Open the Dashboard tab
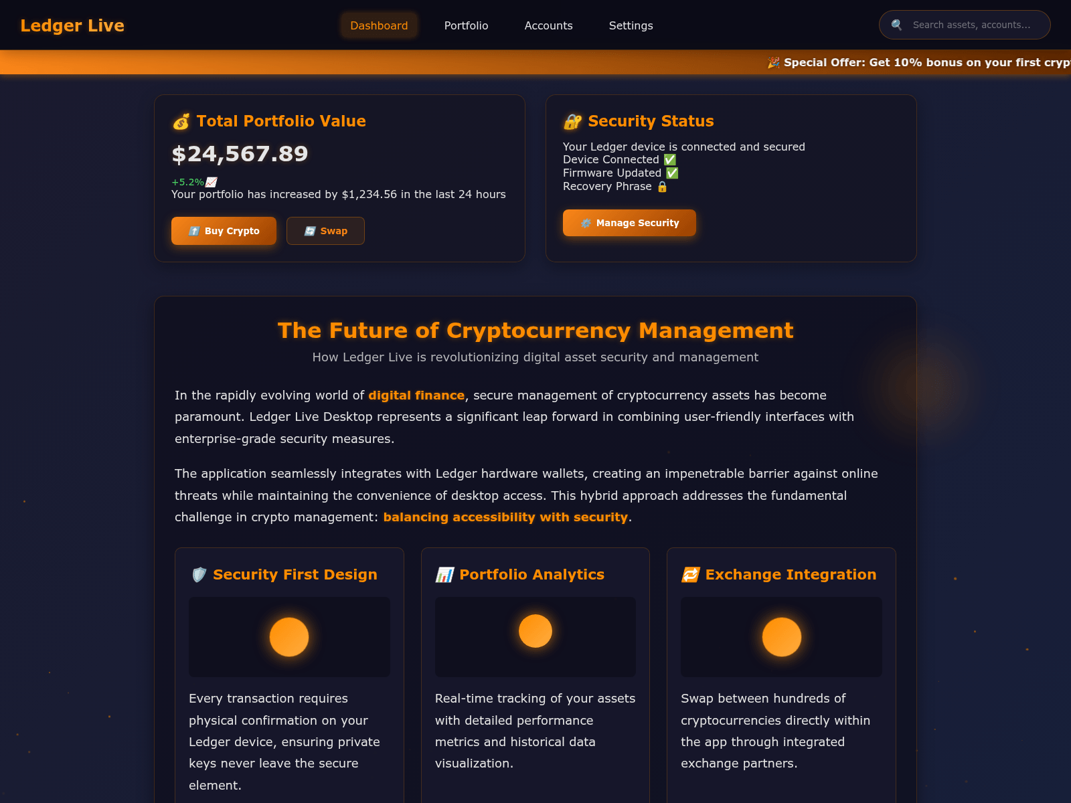The image size is (1071, 803). point(379,25)
